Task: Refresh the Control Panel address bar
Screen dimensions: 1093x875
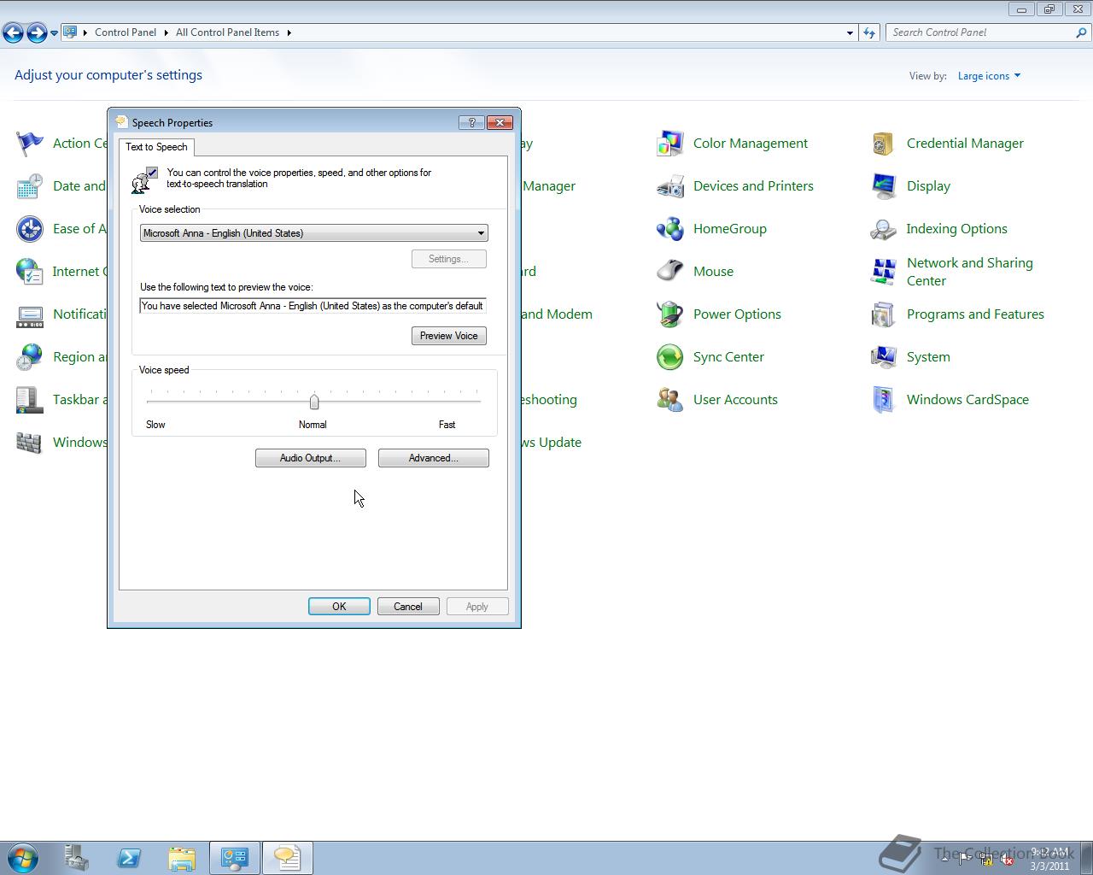Action: tap(869, 32)
